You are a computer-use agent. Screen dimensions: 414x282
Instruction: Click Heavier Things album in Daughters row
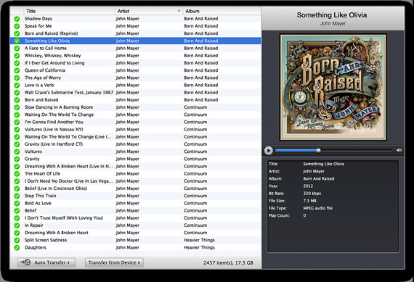click(199, 247)
